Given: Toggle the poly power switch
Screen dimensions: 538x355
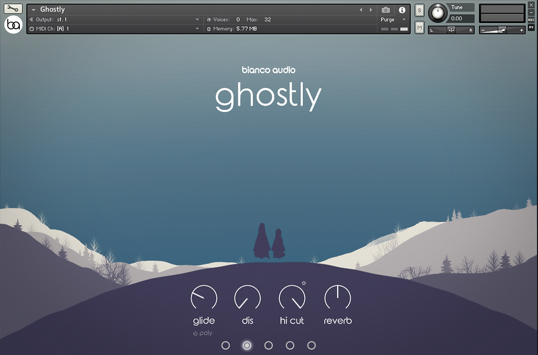Looking at the screenshot, I should point(195,334).
